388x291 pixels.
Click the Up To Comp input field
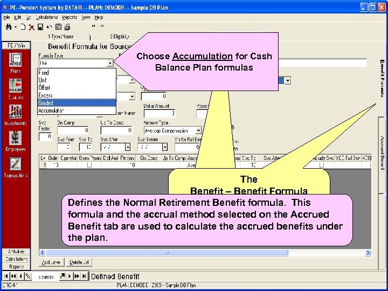point(116,130)
